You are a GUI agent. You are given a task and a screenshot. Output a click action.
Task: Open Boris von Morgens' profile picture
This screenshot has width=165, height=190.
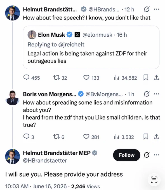pos(12,98)
